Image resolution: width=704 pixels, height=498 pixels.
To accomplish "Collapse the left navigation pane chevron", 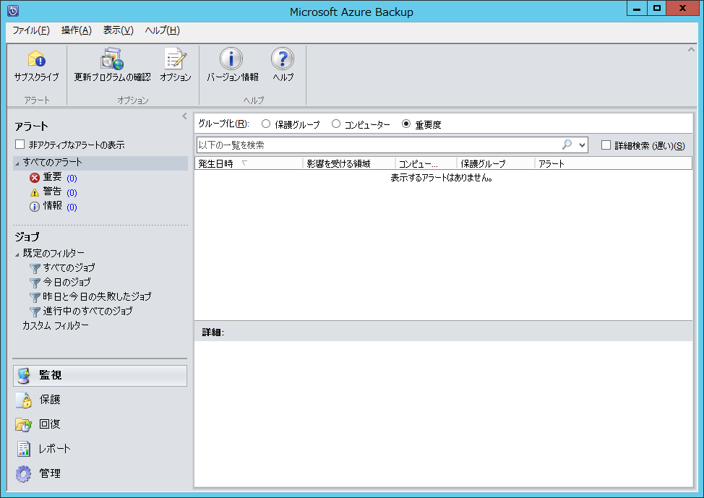I will pyautogui.click(x=184, y=116).
